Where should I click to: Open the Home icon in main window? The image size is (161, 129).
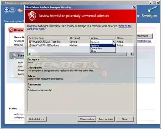pos(20,10)
